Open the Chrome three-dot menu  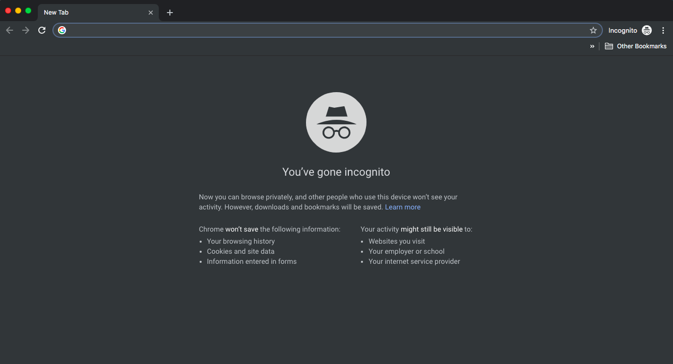(x=663, y=30)
